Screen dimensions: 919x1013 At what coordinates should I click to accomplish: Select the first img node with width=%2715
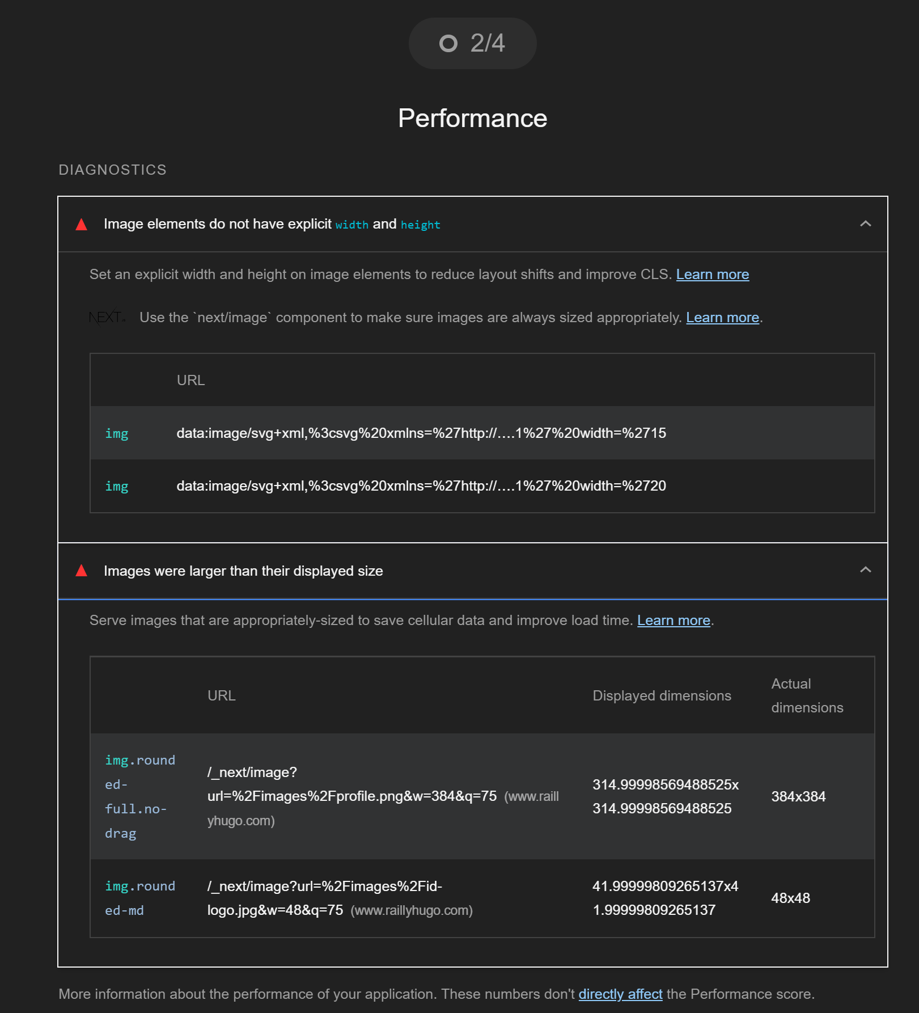coord(117,433)
